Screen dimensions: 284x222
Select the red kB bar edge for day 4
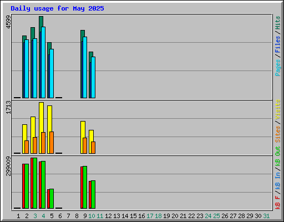click(x=40, y=185)
